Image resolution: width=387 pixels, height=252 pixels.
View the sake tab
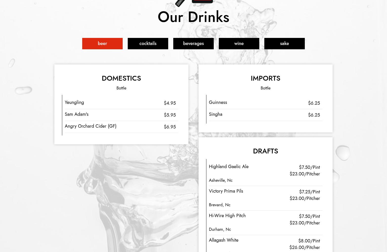tap(285, 43)
